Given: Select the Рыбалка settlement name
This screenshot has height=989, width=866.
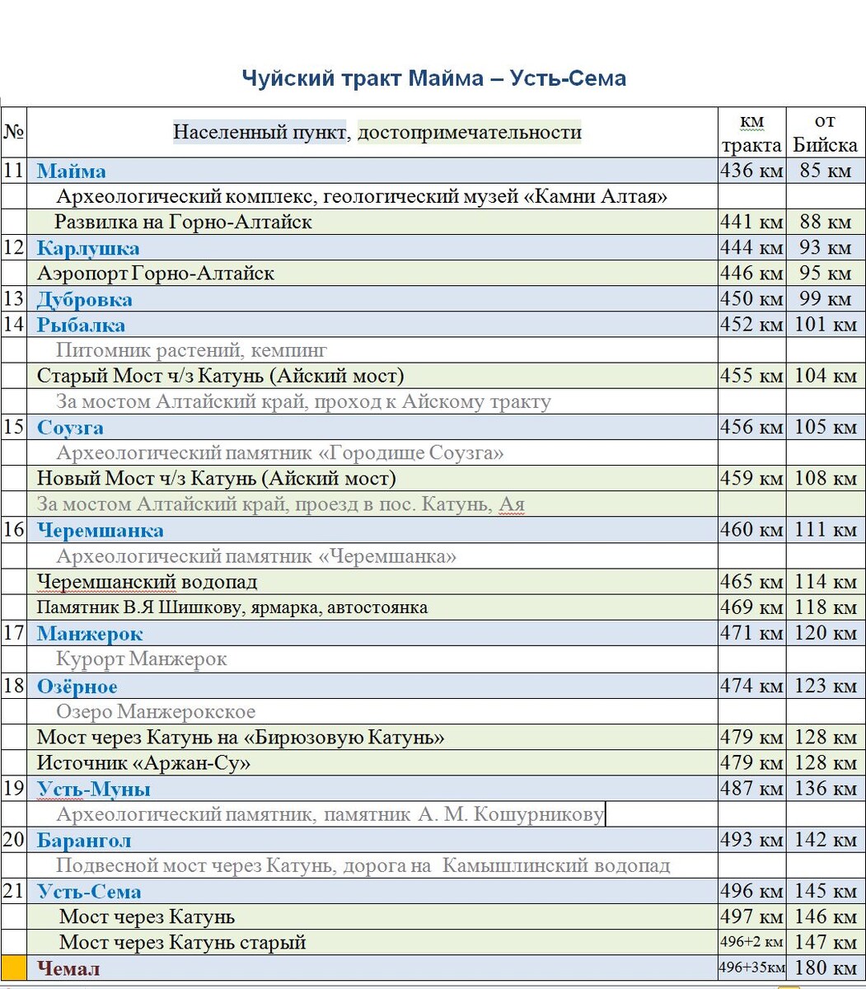Looking at the screenshot, I should coord(80,325).
